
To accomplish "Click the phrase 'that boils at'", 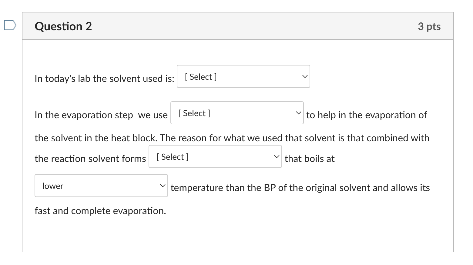I will (310, 159).
